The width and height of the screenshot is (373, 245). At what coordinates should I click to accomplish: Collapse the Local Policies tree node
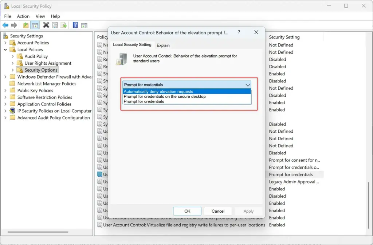click(x=5, y=49)
